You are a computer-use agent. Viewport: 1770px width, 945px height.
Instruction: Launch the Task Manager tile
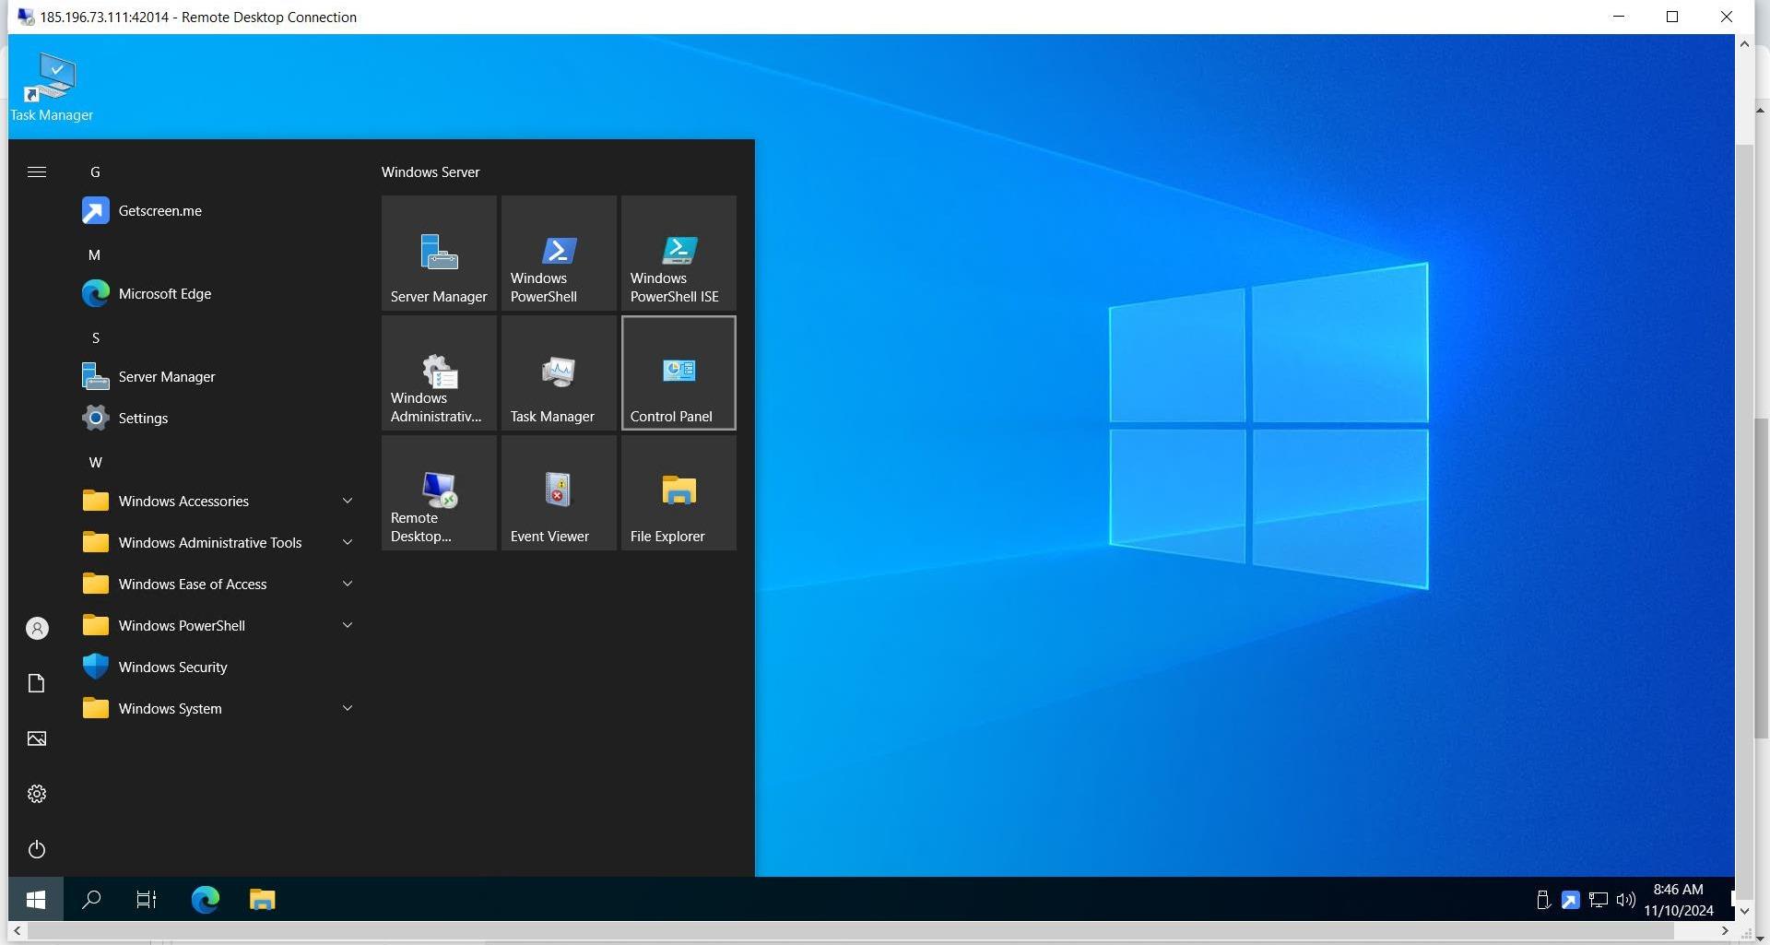559,372
